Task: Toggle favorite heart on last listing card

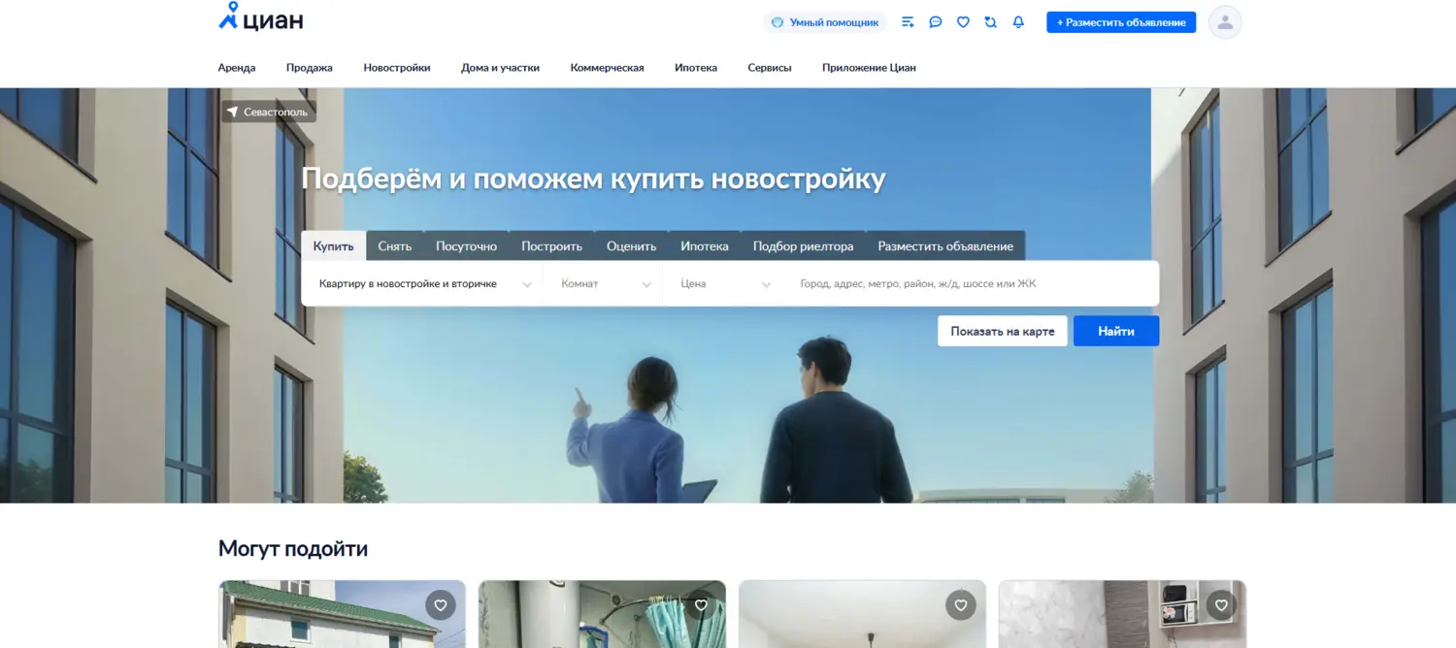Action: (1220, 604)
